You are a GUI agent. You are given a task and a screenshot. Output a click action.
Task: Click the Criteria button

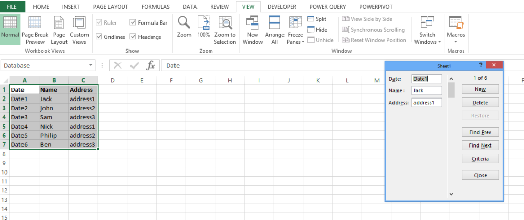point(480,159)
